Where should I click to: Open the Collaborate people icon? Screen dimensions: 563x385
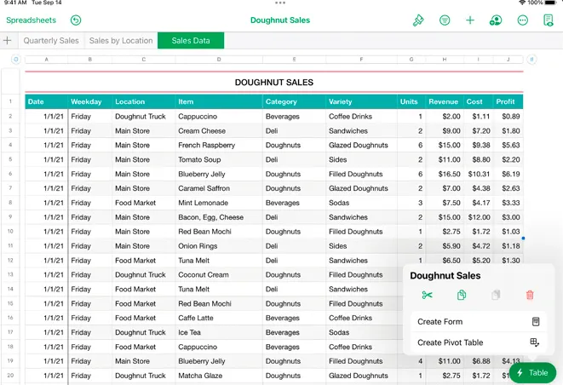coord(496,20)
